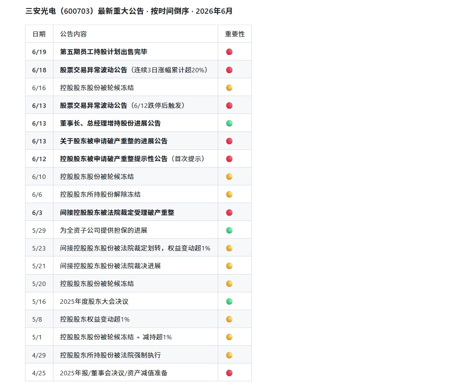Open 间接控股股东股份被法院裁定划转 announcement
This screenshot has height=385, width=449.
click(x=135, y=248)
